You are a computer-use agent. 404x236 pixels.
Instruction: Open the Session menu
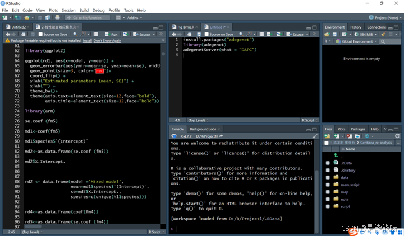pos(68,10)
